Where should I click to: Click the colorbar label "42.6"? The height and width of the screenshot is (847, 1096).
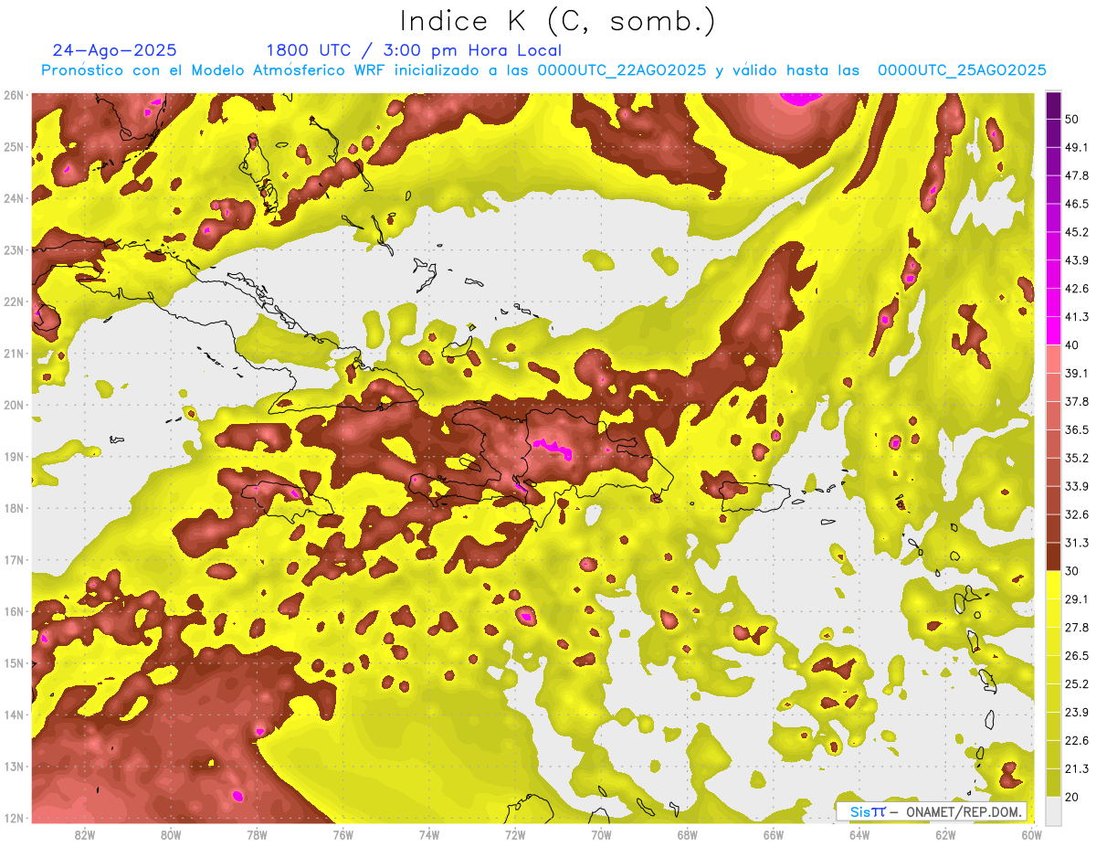1076,289
